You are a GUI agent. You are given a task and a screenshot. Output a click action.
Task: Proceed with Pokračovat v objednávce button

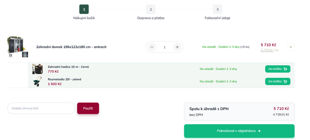[239, 131]
